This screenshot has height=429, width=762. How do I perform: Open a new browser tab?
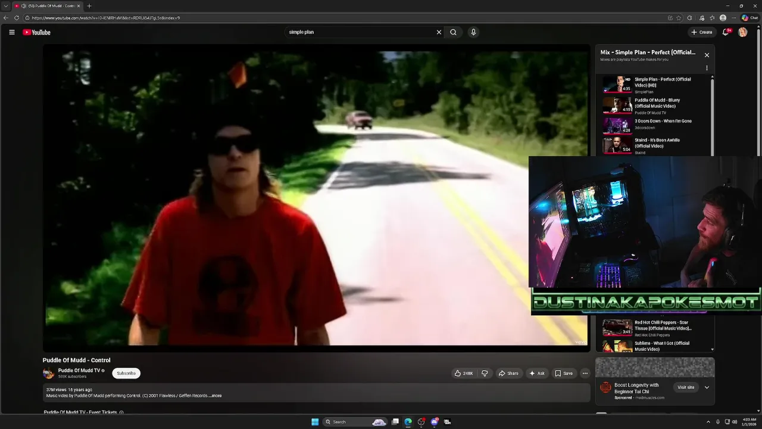[89, 6]
